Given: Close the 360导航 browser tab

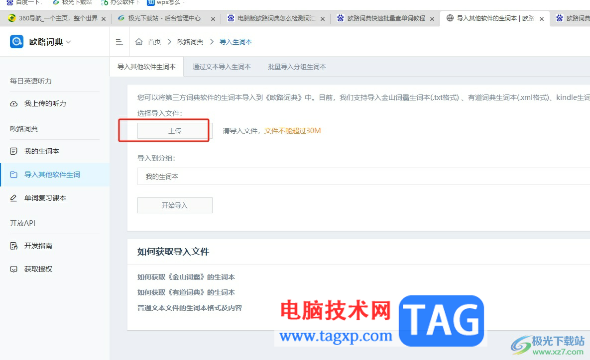Looking at the screenshot, I should 104,18.
